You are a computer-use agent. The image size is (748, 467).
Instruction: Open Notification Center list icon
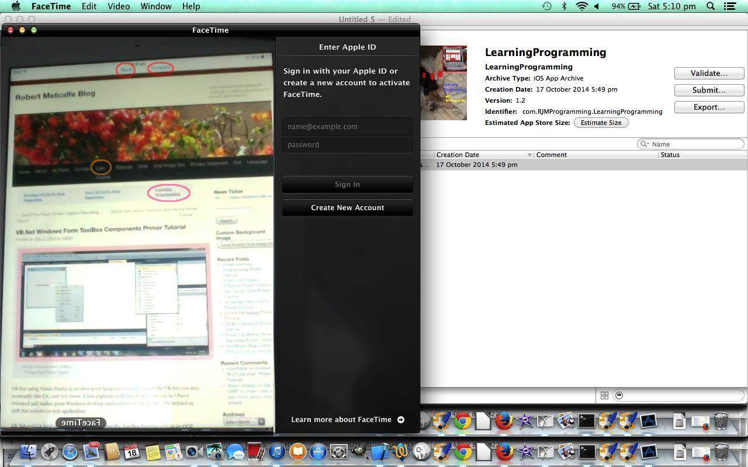(x=730, y=6)
